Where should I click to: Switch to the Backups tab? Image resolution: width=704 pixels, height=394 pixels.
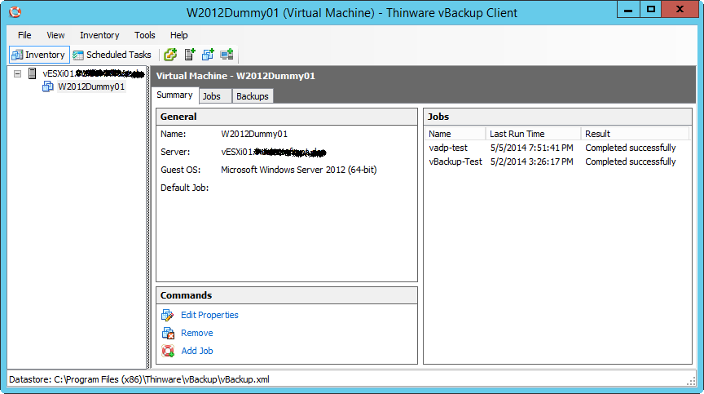click(253, 96)
